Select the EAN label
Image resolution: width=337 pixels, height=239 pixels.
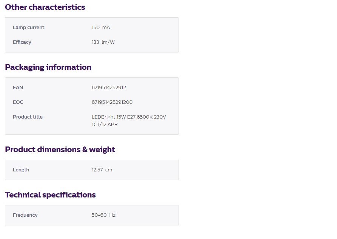[18, 88]
